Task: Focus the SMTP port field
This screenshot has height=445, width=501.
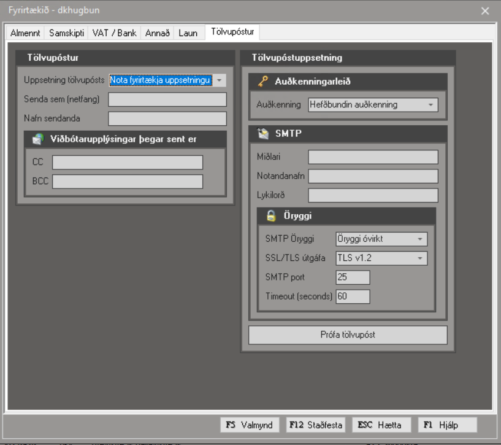Action: click(353, 277)
